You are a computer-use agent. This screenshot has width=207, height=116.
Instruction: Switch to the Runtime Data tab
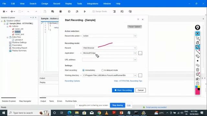tap(71, 101)
